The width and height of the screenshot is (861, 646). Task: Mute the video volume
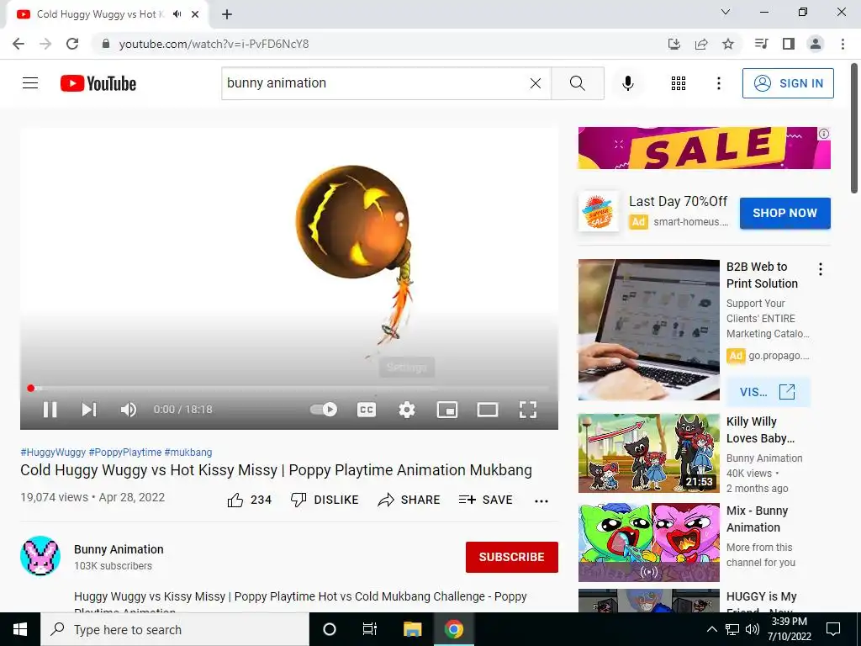tap(129, 410)
